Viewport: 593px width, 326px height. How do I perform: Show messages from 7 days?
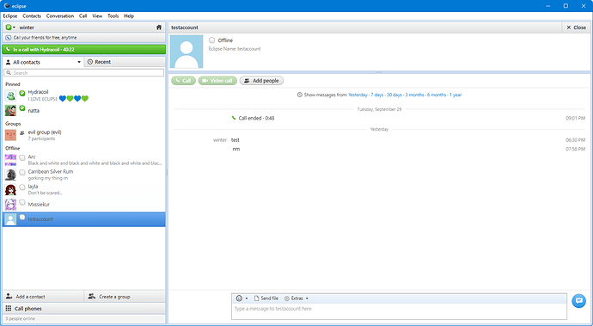coord(377,95)
